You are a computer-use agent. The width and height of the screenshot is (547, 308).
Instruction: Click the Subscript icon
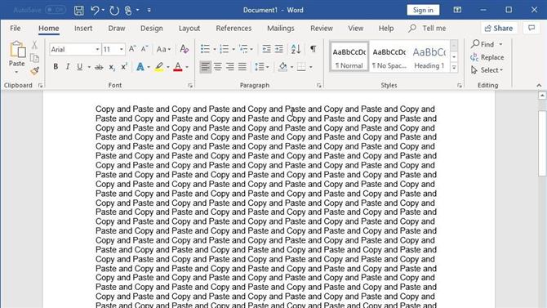[112, 67]
